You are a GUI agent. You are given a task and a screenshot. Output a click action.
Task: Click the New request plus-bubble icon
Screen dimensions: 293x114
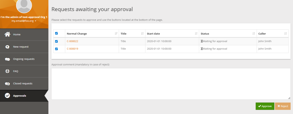[x=7, y=47]
